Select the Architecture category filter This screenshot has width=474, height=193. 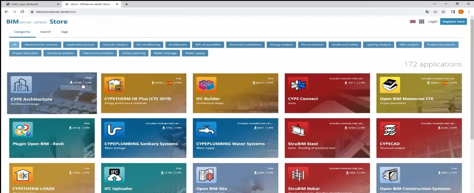[178, 45]
